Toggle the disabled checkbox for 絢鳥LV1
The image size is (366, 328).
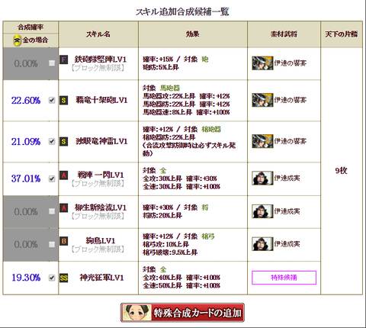[x=52, y=244]
